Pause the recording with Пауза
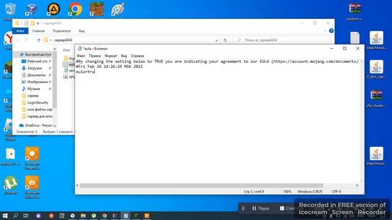392x220 pixels. [260, 208]
